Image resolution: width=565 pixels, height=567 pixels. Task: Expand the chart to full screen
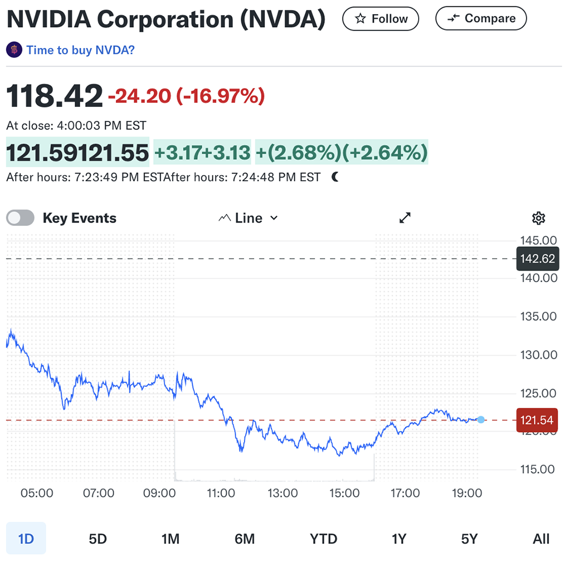pos(405,218)
